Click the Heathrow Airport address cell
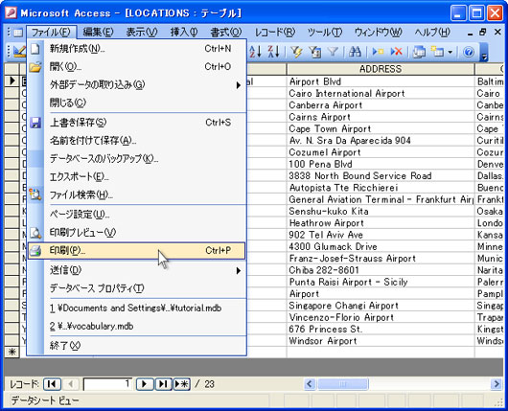Screen dimensions: 508x411 click(x=381, y=223)
